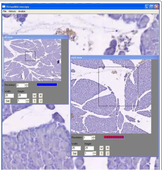The height and width of the screenshot is (170, 162).
Task: Click the W button in all view panel
Action: coord(34,96)
